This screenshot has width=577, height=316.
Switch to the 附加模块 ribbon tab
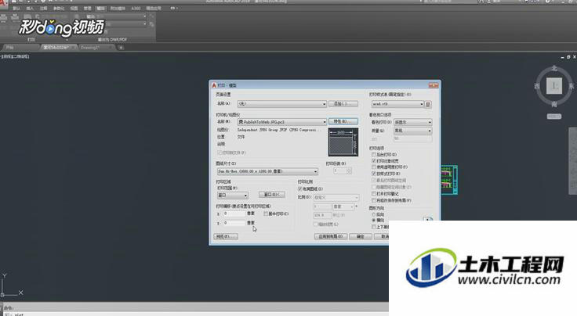118,8
